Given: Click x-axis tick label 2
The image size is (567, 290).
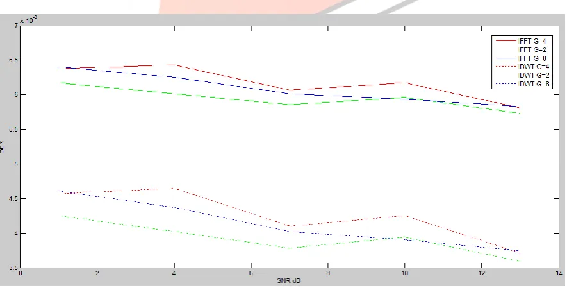Looking at the screenshot, I should point(97,273).
